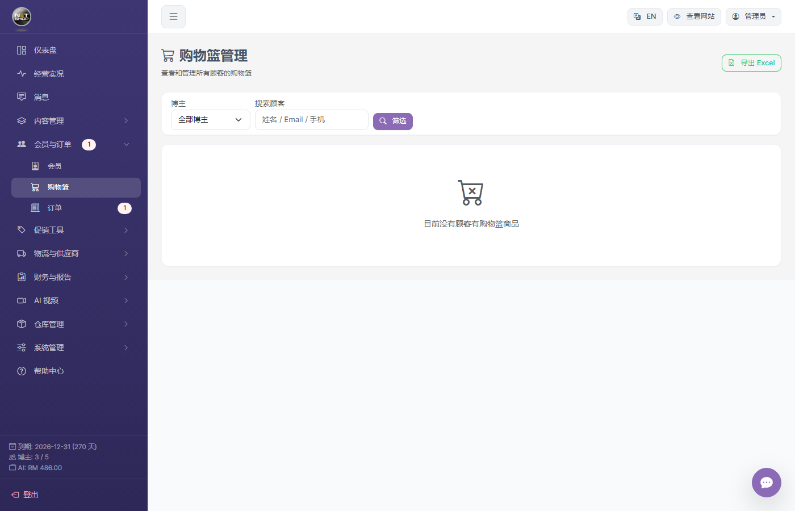Click the member card icon beside 会员
This screenshot has width=795, height=511.
tap(35, 166)
